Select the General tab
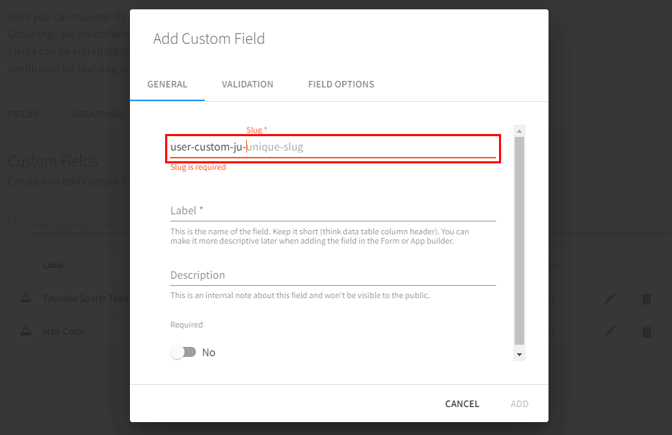 coord(167,85)
